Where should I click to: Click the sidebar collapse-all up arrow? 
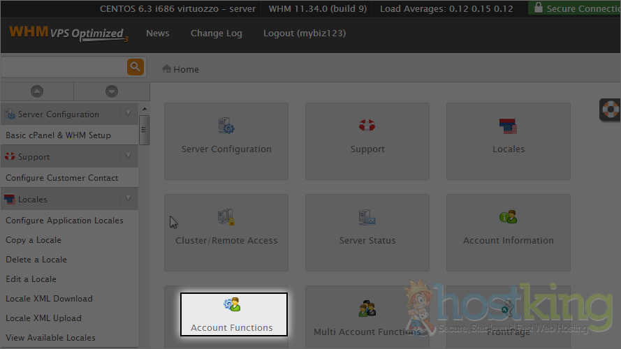click(37, 91)
